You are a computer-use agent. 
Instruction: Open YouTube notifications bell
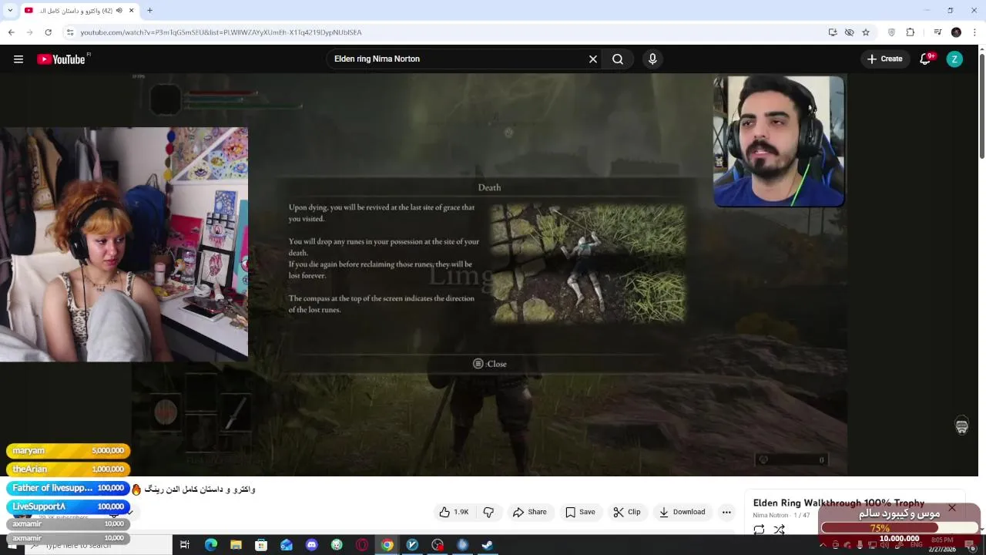(x=926, y=59)
